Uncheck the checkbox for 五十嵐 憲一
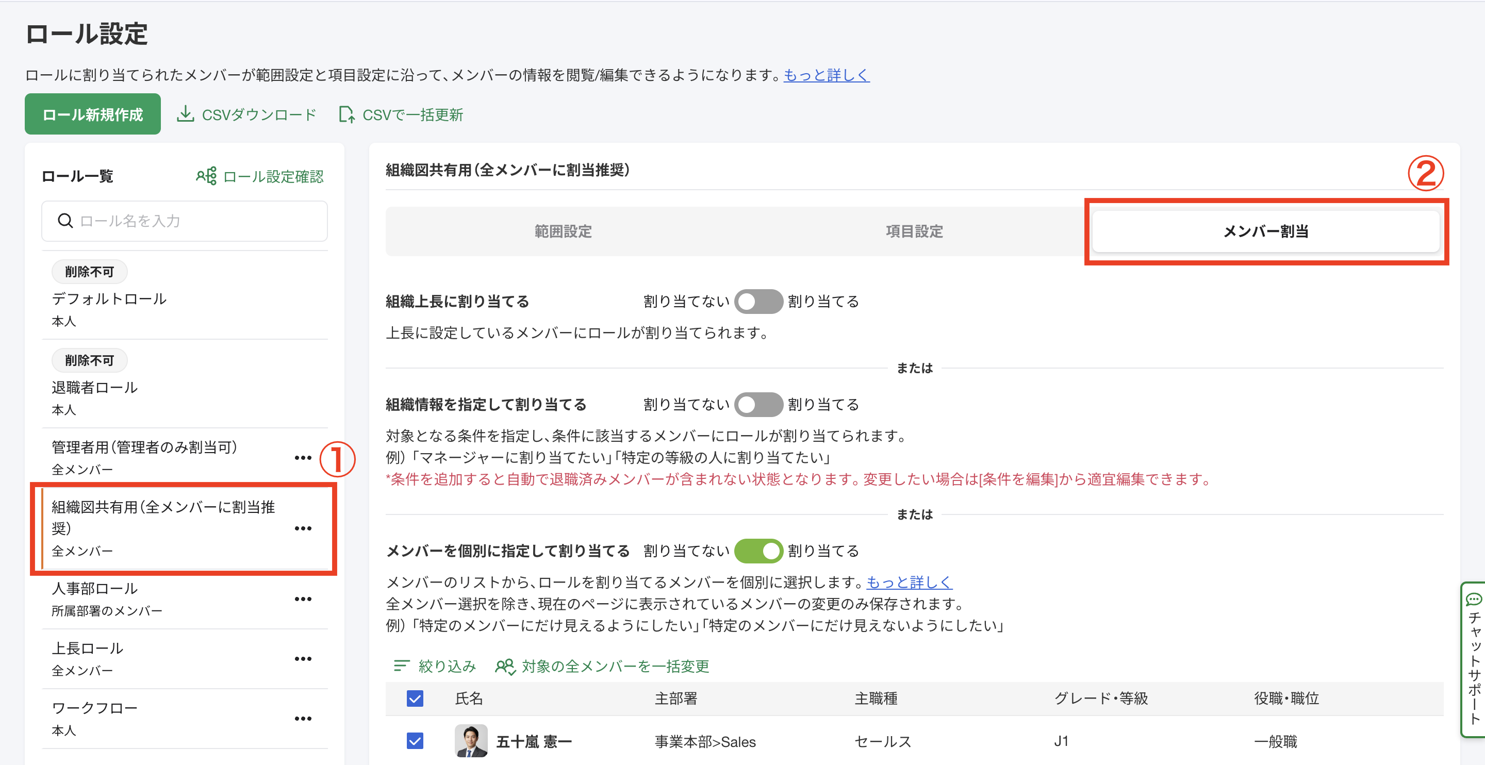Screen dimensions: 1485x765 click(x=415, y=742)
